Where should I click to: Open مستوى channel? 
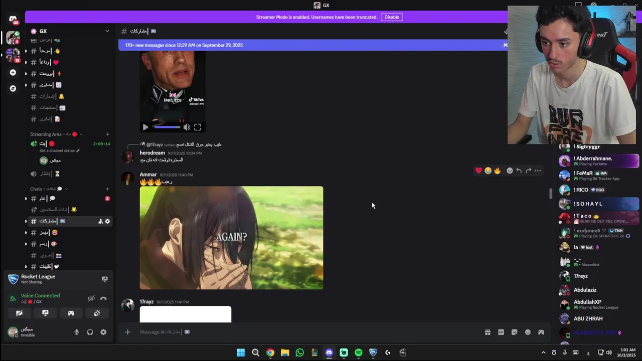click(x=69, y=85)
